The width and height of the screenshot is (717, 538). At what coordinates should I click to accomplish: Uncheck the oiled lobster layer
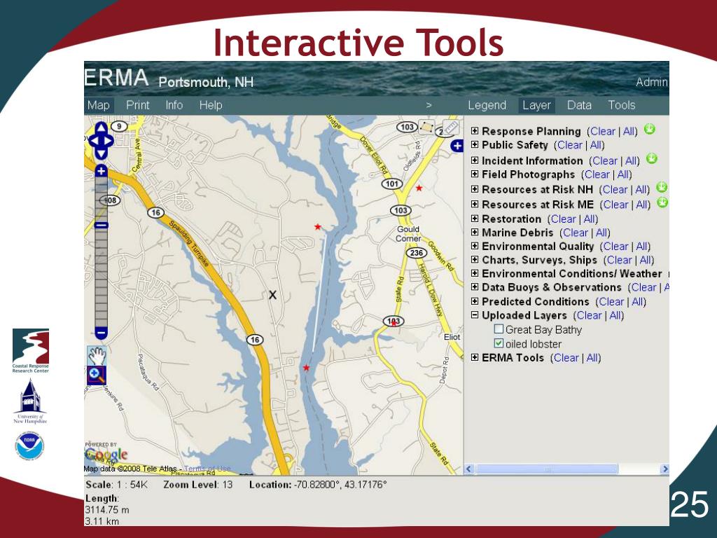499,343
